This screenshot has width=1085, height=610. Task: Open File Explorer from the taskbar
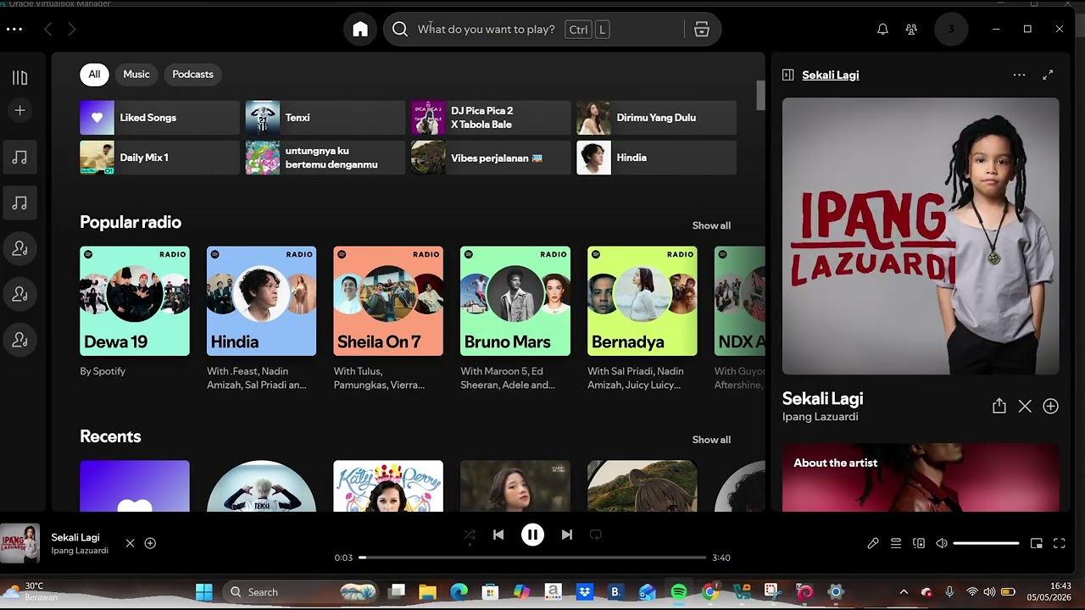click(x=427, y=592)
